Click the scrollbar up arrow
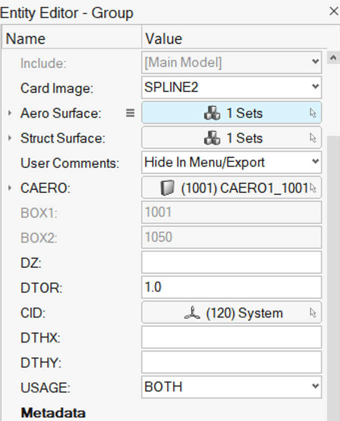This screenshot has height=421, width=340. coord(334,58)
